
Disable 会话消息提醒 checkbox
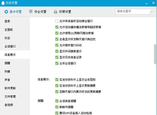tap(57, 101)
